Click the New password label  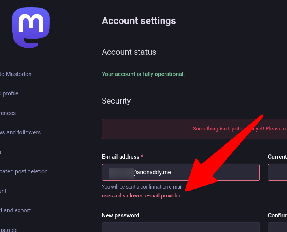point(120,215)
